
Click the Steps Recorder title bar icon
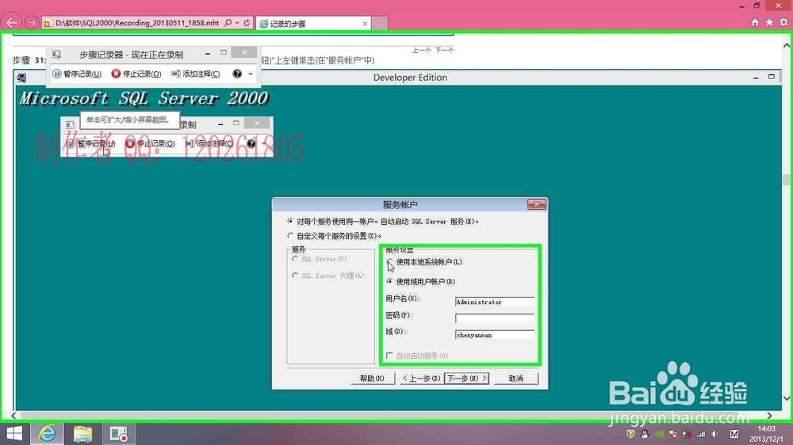tap(56, 54)
